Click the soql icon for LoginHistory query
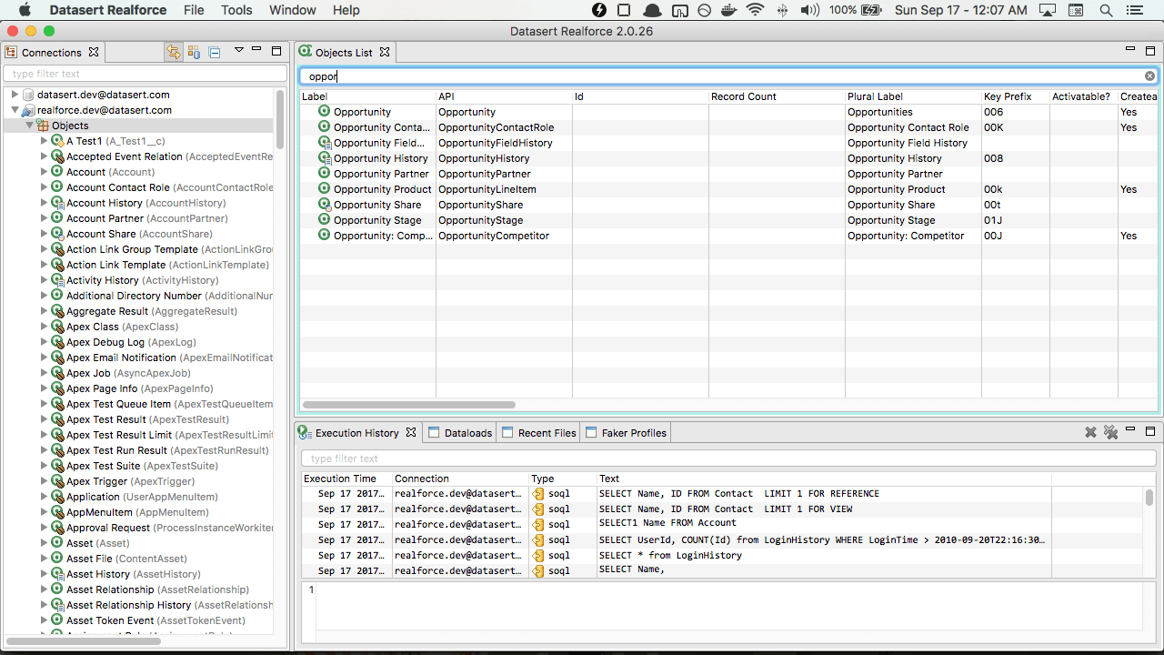 click(x=538, y=555)
